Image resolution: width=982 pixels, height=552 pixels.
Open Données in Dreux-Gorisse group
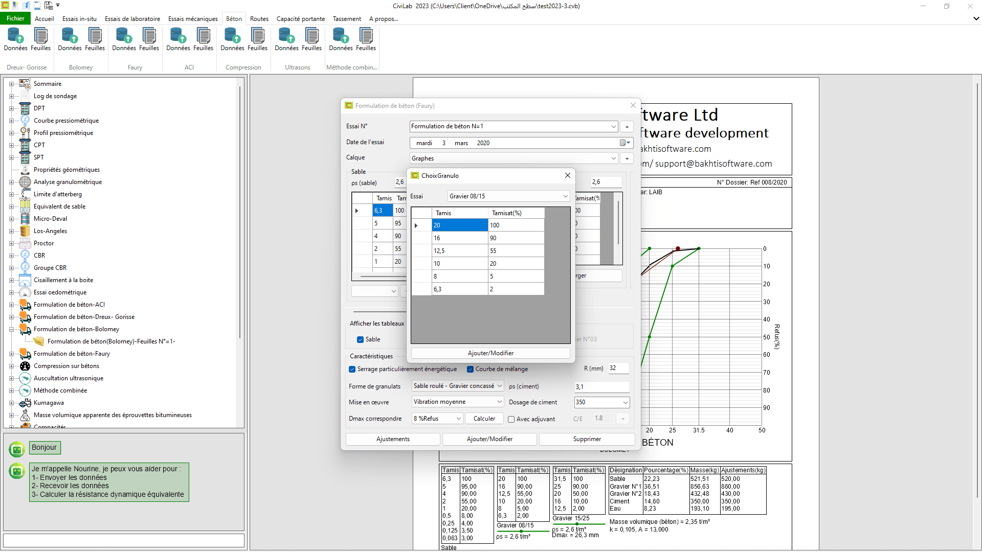15,40
